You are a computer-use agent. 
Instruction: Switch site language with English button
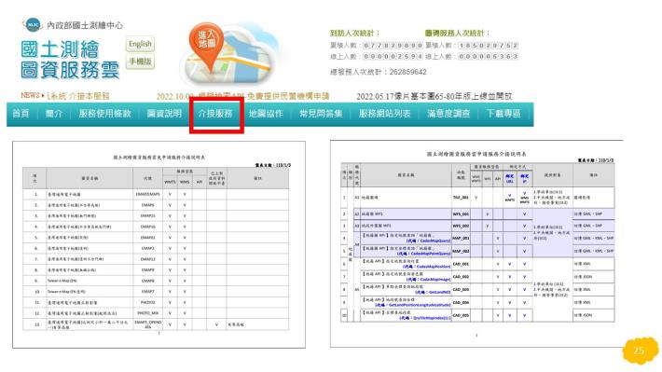140,44
